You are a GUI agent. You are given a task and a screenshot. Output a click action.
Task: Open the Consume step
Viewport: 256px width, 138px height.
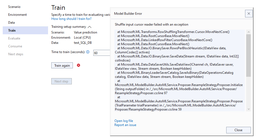tap(15, 46)
